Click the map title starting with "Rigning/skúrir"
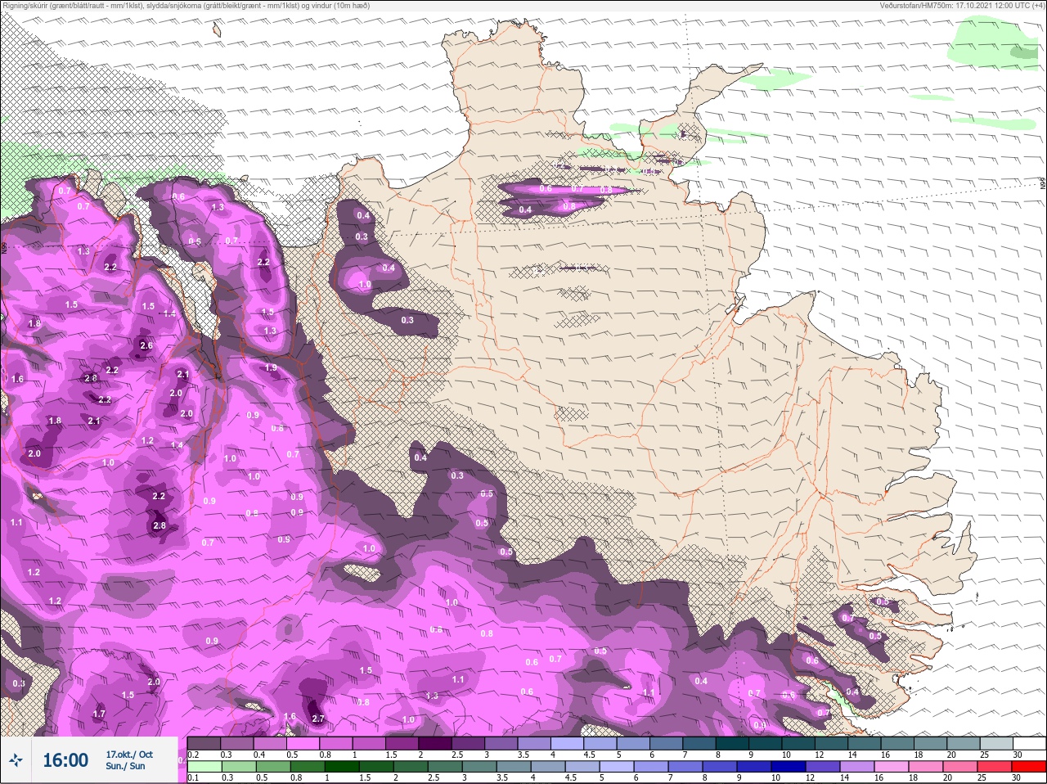The height and width of the screenshot is (784, 1047). pyautogui.click(x=185, y=5)
